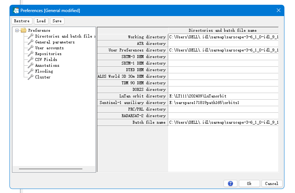Click wrench icon beside User accounts

[31, 48]
